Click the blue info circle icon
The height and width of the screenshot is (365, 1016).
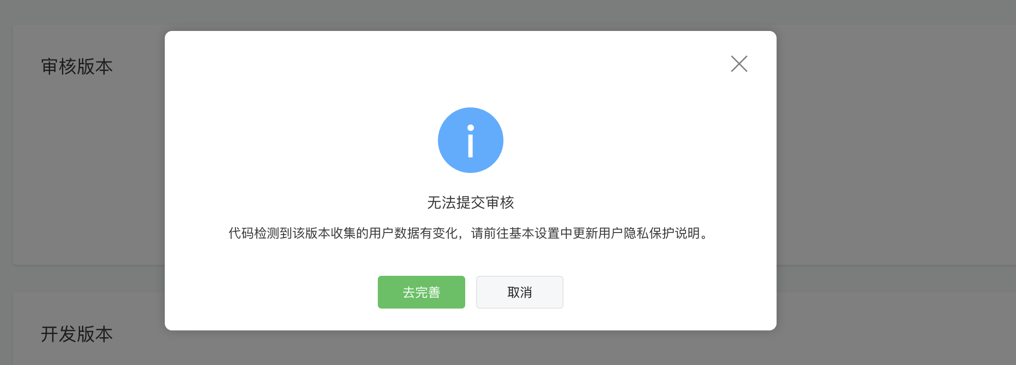tap(470, 140)
